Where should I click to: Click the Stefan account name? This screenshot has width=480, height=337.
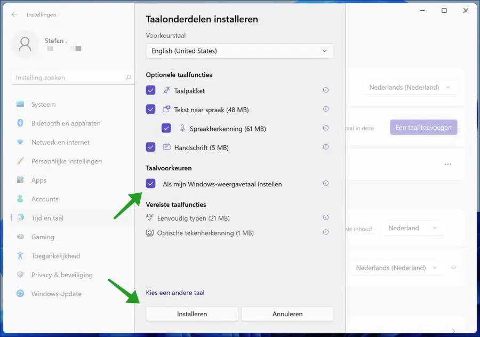[x=55, y=41]
